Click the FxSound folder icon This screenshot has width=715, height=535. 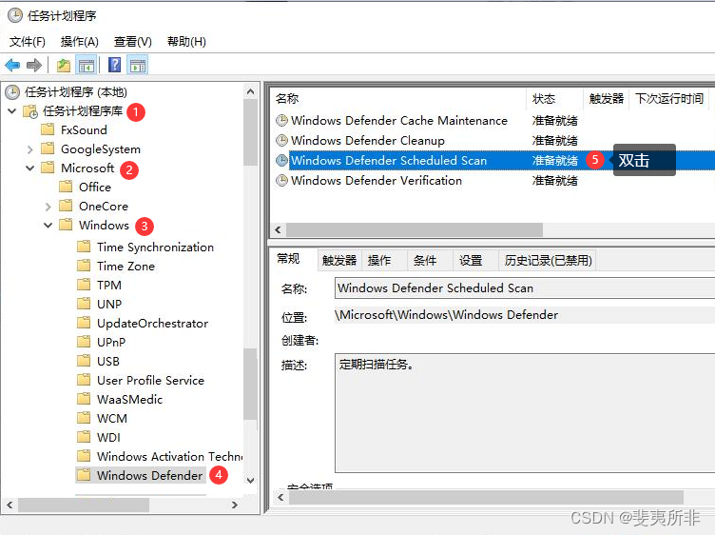pyautogui.click(x=48, y=129)
